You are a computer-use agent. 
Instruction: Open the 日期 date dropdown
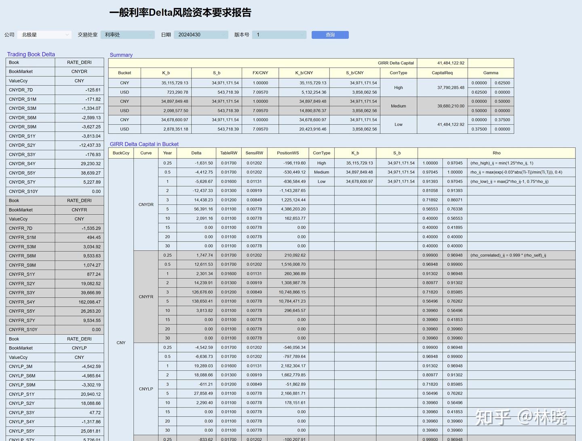pyautogui.click(x=224, y=35)
